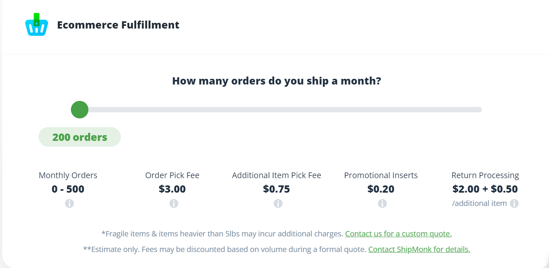Open info icon beside /additional item
Viewport: 549px width, 268px height.
[x=514, y=203]
